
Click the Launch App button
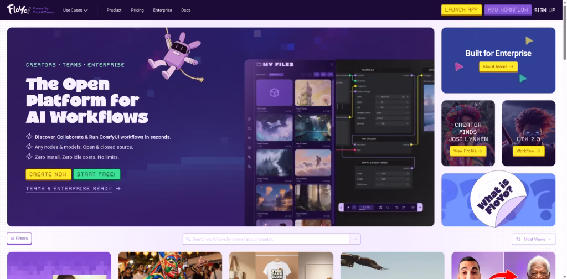(x=461, y=10)
